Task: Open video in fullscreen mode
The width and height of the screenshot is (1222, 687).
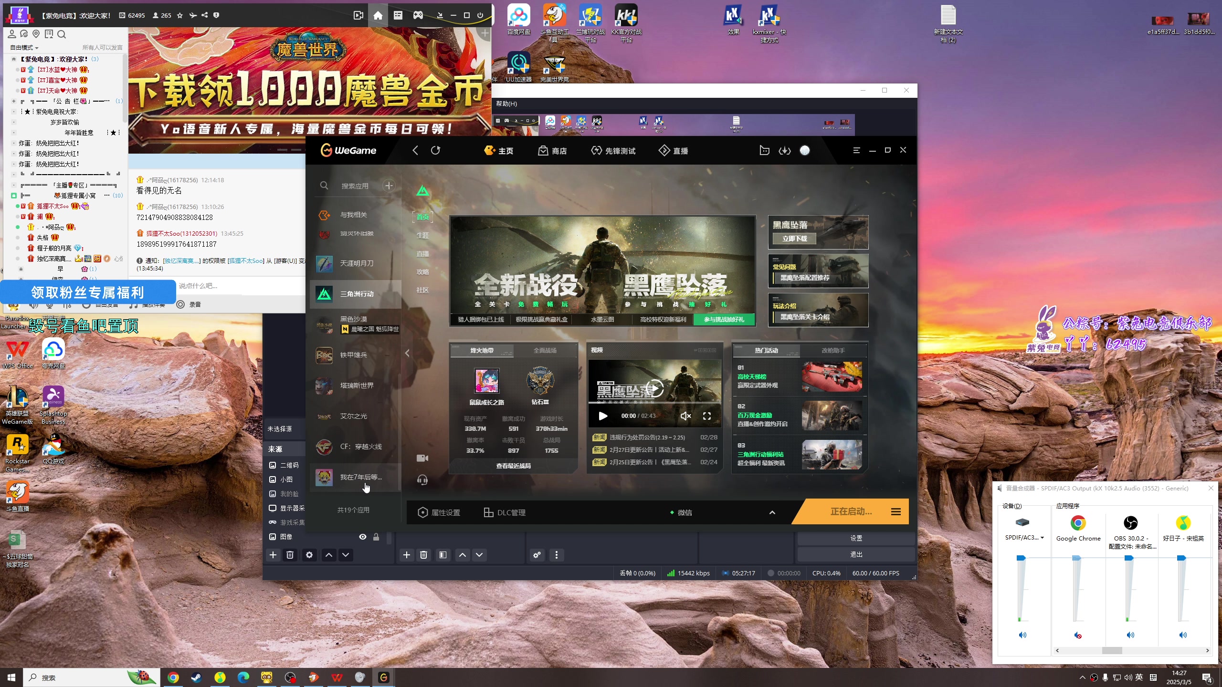Action: click(707, 416)
